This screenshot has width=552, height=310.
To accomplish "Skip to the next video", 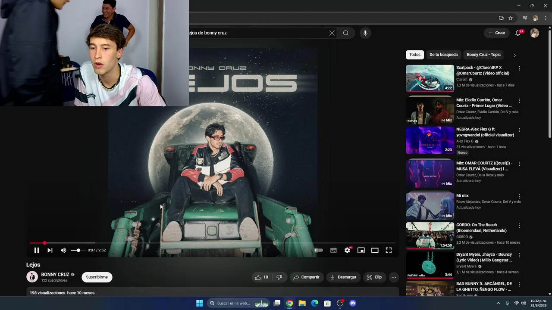I will [x=50, y=250].
